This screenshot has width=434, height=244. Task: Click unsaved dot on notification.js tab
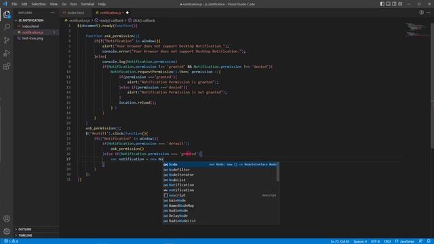coord(127,13)
